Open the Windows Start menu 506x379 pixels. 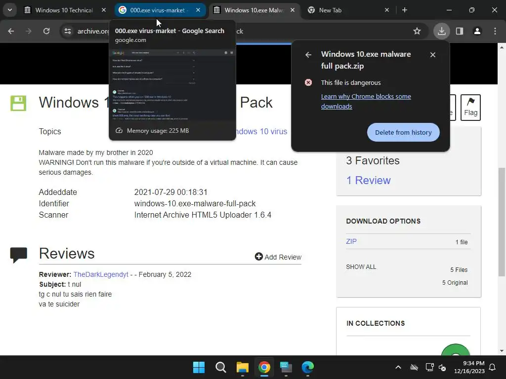point(199,367)
